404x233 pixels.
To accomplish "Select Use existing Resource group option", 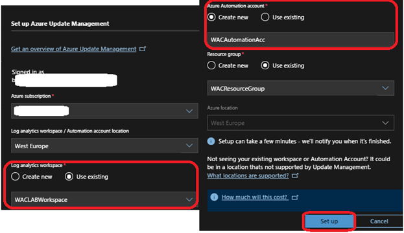I will (265, 65).
